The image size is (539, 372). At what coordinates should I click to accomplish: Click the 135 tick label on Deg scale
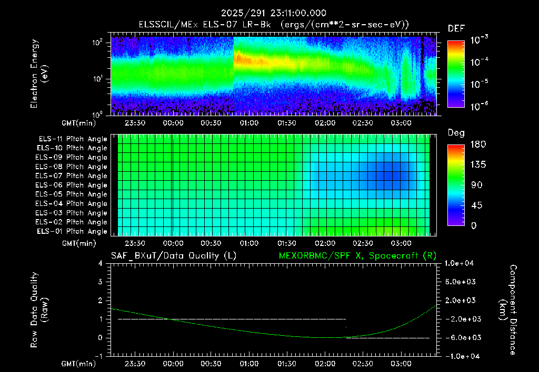click(478, 164)
